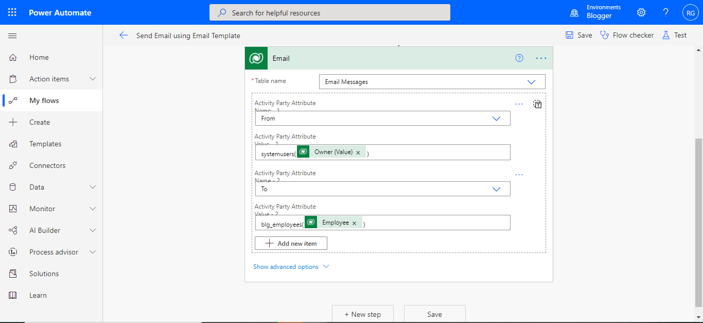Viewport: 703px width, 323px height.
Task: Click the Test button
Action: point(674,35)
